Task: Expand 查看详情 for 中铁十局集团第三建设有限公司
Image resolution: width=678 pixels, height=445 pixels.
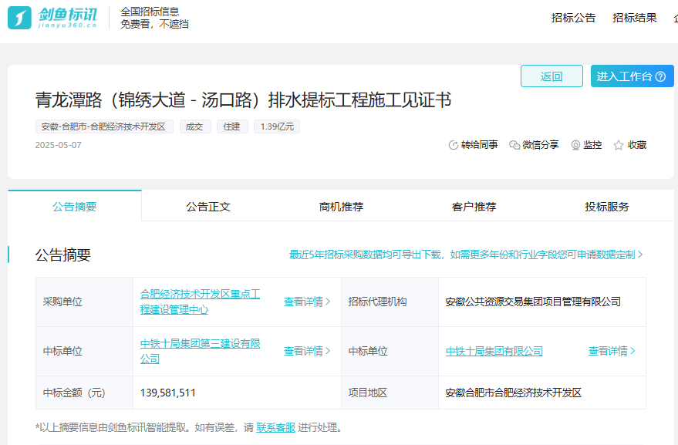Action: 307,351
